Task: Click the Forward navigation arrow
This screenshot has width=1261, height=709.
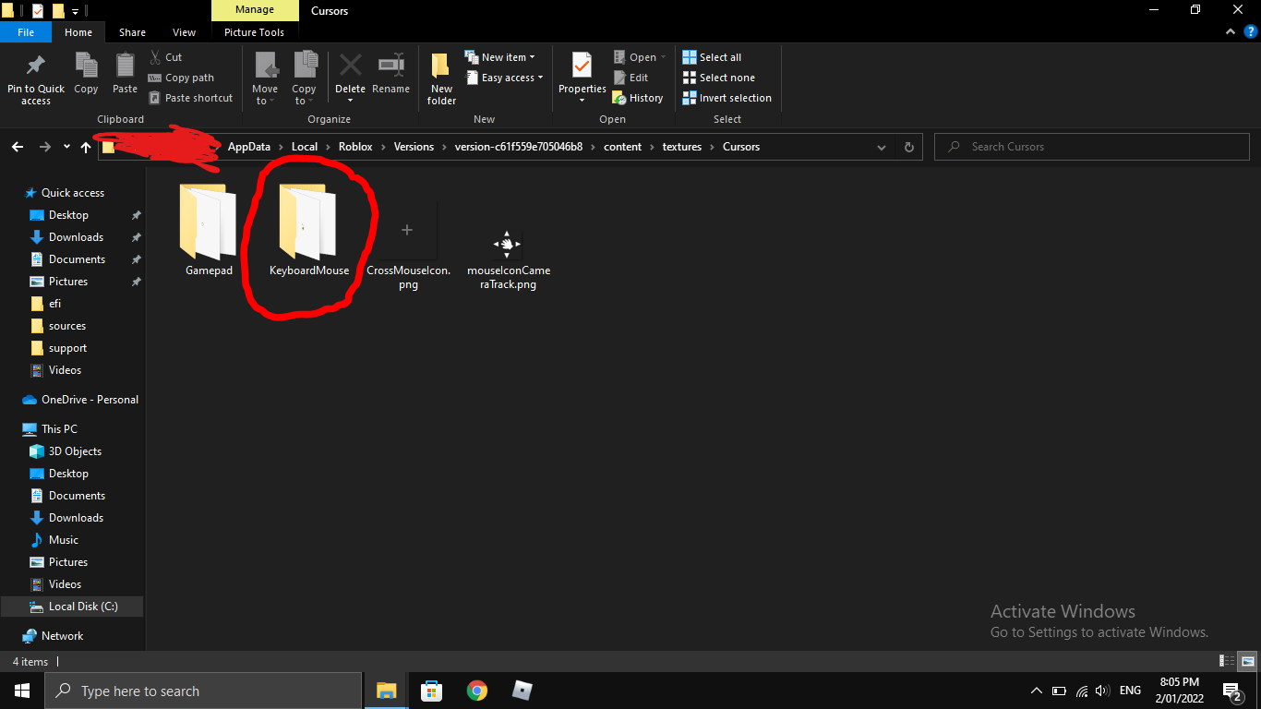Action: [44, 147]
